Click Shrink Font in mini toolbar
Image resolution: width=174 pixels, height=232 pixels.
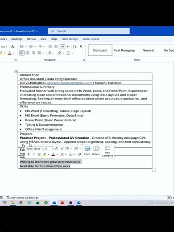point(62,149)
